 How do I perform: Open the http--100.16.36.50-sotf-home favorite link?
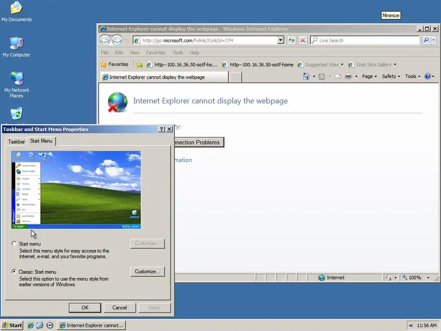pos(258,65)
